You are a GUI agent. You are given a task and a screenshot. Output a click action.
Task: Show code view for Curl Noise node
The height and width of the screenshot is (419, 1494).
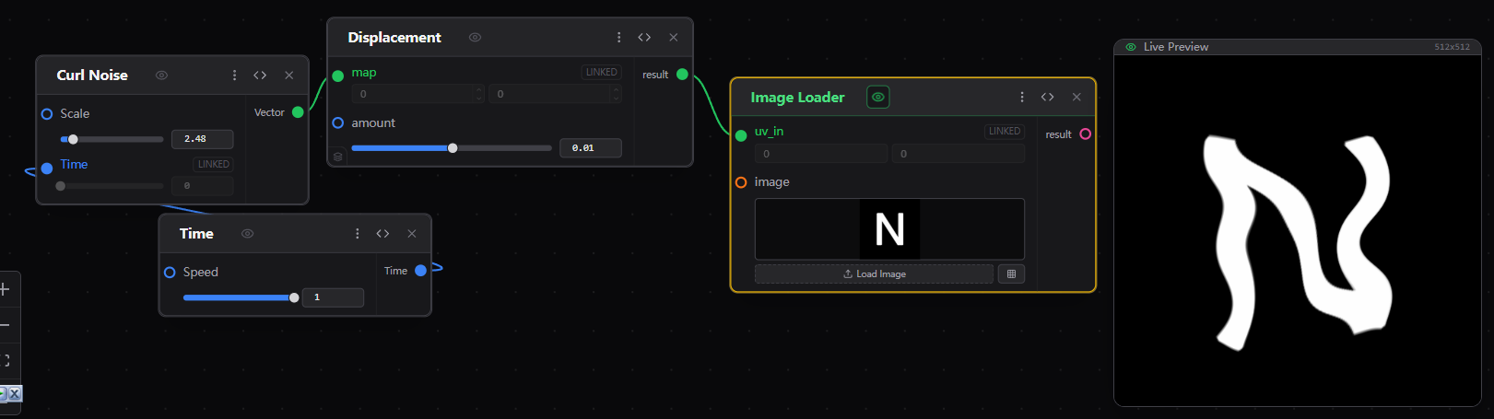pos(260,76)
